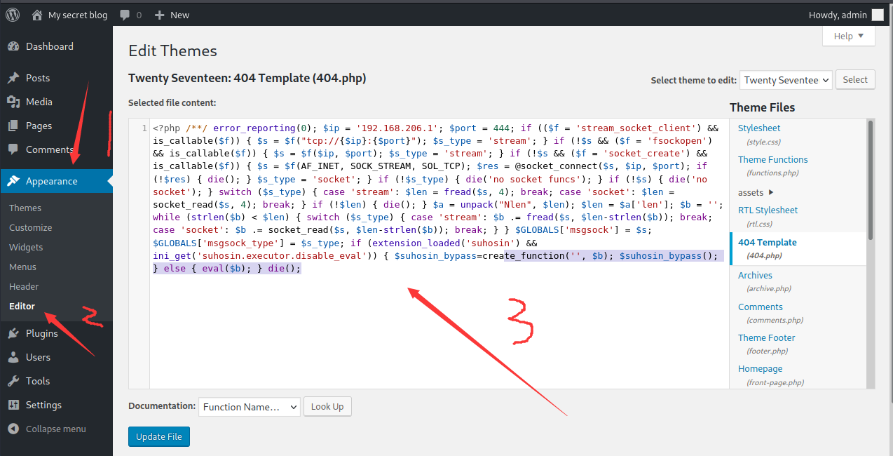Click the home icon beside My secret blog

tap(38, 14)
